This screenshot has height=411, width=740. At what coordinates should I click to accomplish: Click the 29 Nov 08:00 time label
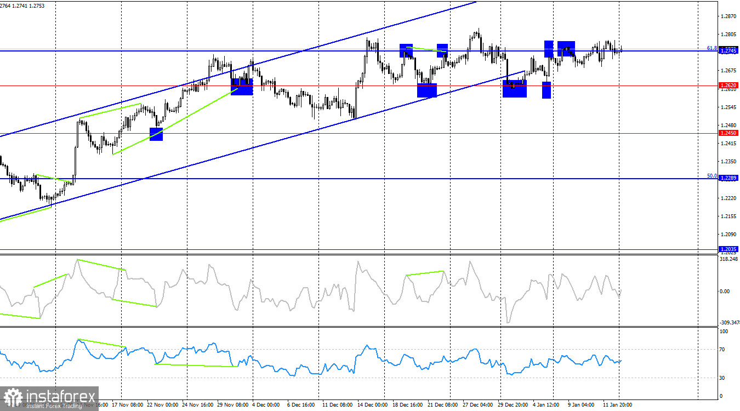coord(234,405)
